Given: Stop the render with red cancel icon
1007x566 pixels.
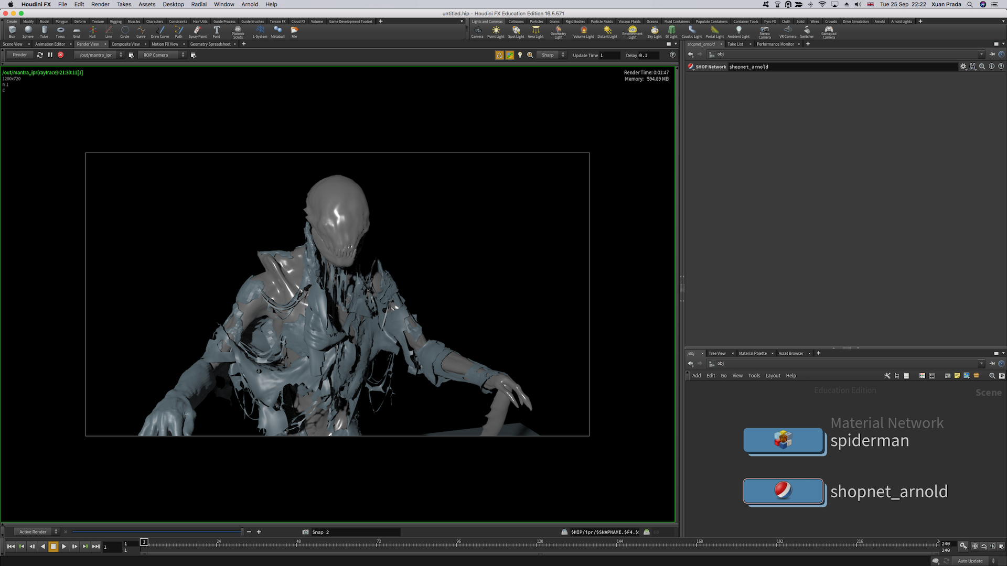Looking at the screenshot, I should point(61,55).
